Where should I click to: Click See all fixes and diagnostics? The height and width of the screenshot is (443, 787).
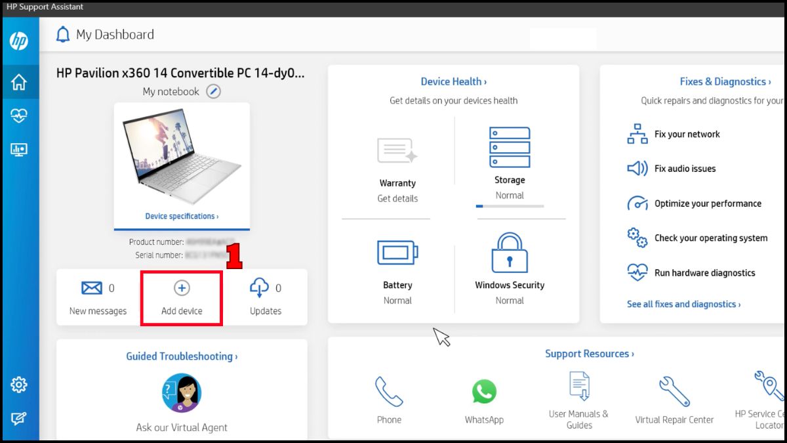[684, 304]
